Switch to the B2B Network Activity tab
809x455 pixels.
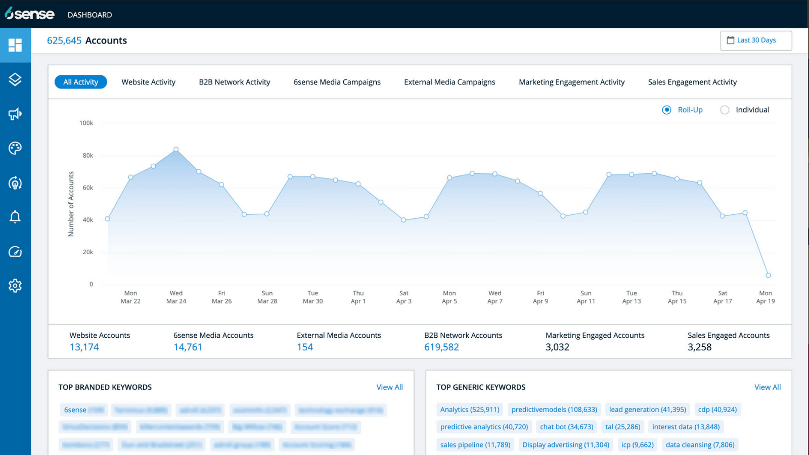pyautogui.click(x=235, y=82)
